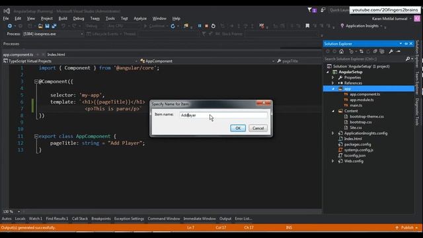This screenshot has width=423, height=238.
Task: Click the Item name text field
Action: (x=223, y=115)
